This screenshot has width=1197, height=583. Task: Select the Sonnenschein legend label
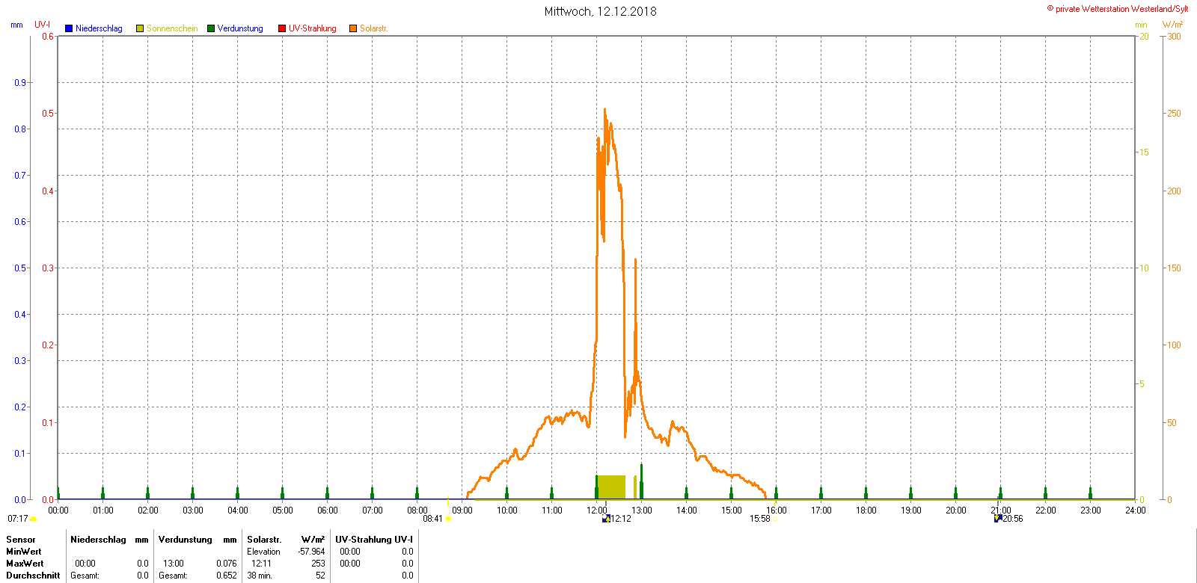coord(172,28)
